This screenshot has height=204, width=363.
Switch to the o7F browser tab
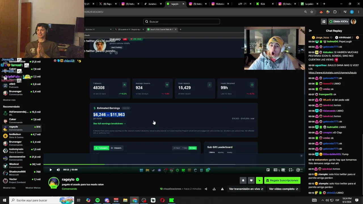242,4
